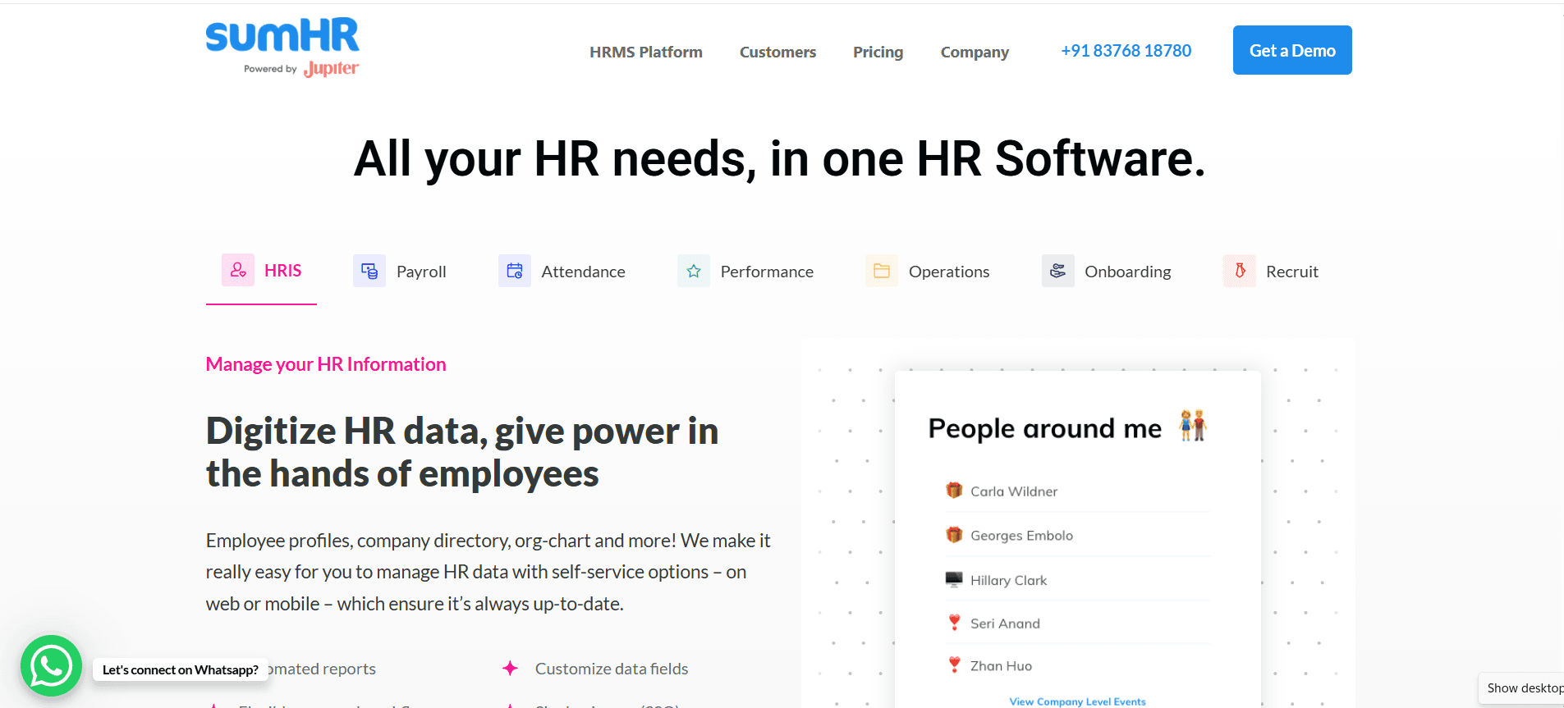Click the Recruit module icon

pyautogui.click(x=1240, y=271)
